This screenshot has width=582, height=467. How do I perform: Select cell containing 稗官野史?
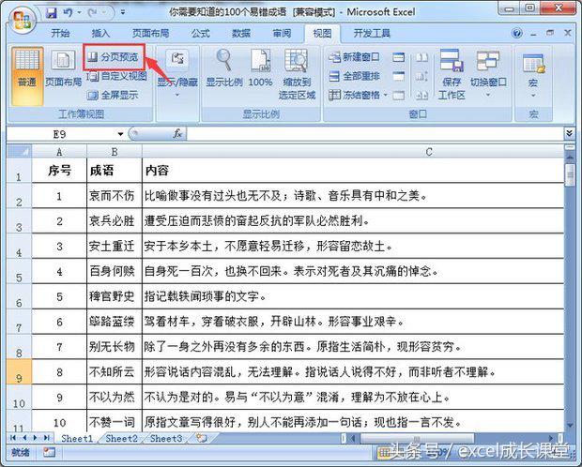(115, 296)
